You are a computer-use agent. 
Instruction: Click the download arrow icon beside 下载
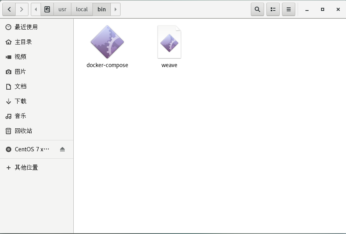[8, 101]
